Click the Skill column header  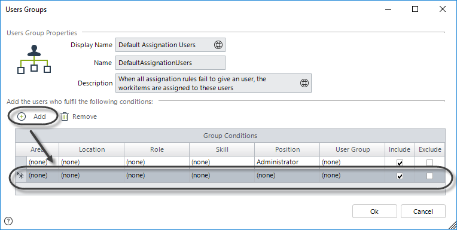(222, 149)
